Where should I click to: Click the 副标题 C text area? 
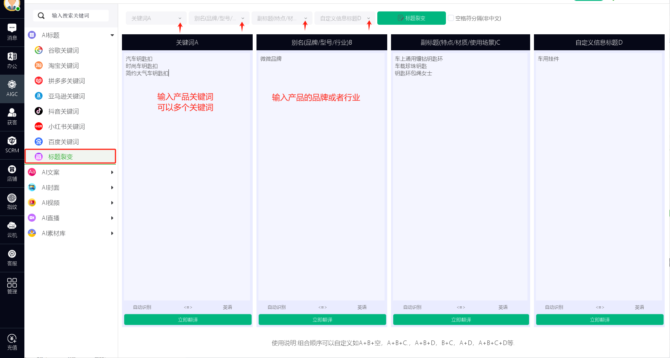[x=460, y=176]
